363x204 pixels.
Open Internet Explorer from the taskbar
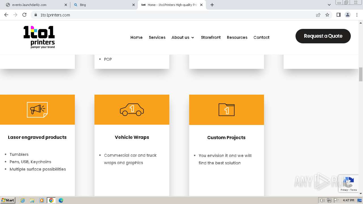point(23,200)
